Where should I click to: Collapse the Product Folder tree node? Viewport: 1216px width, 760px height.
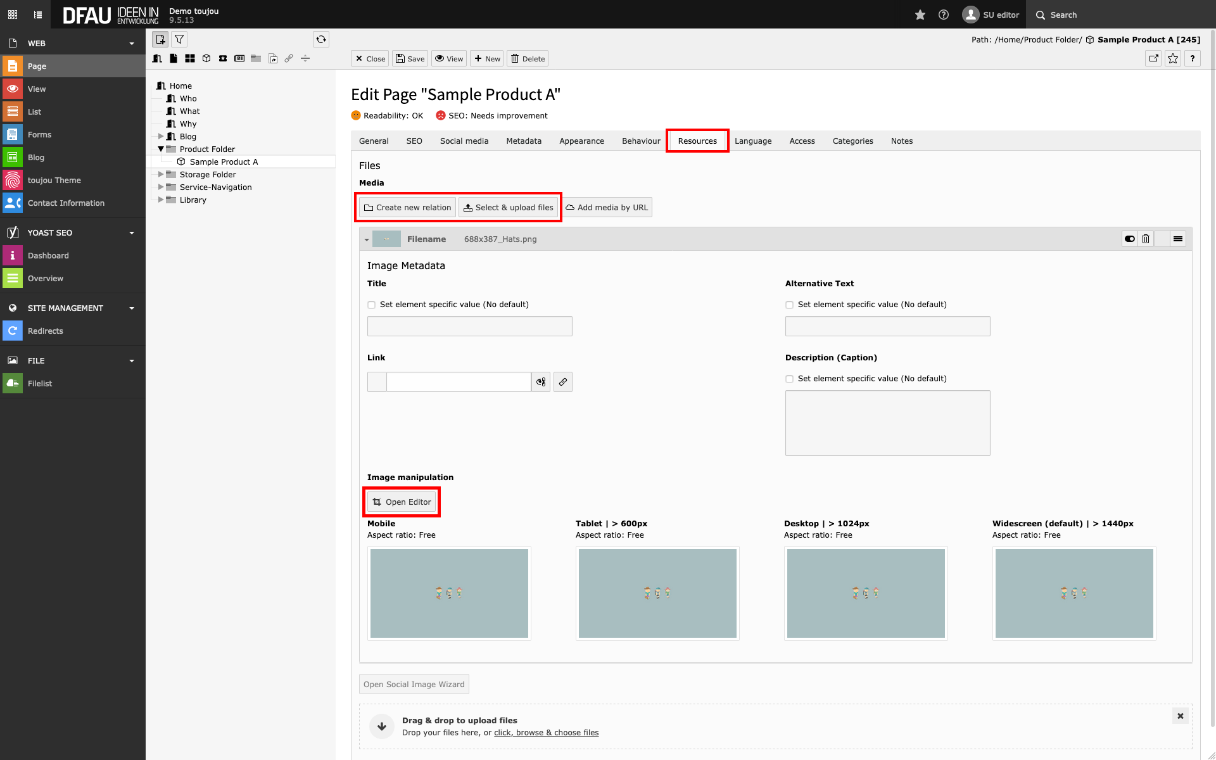(x=161, y=149)
